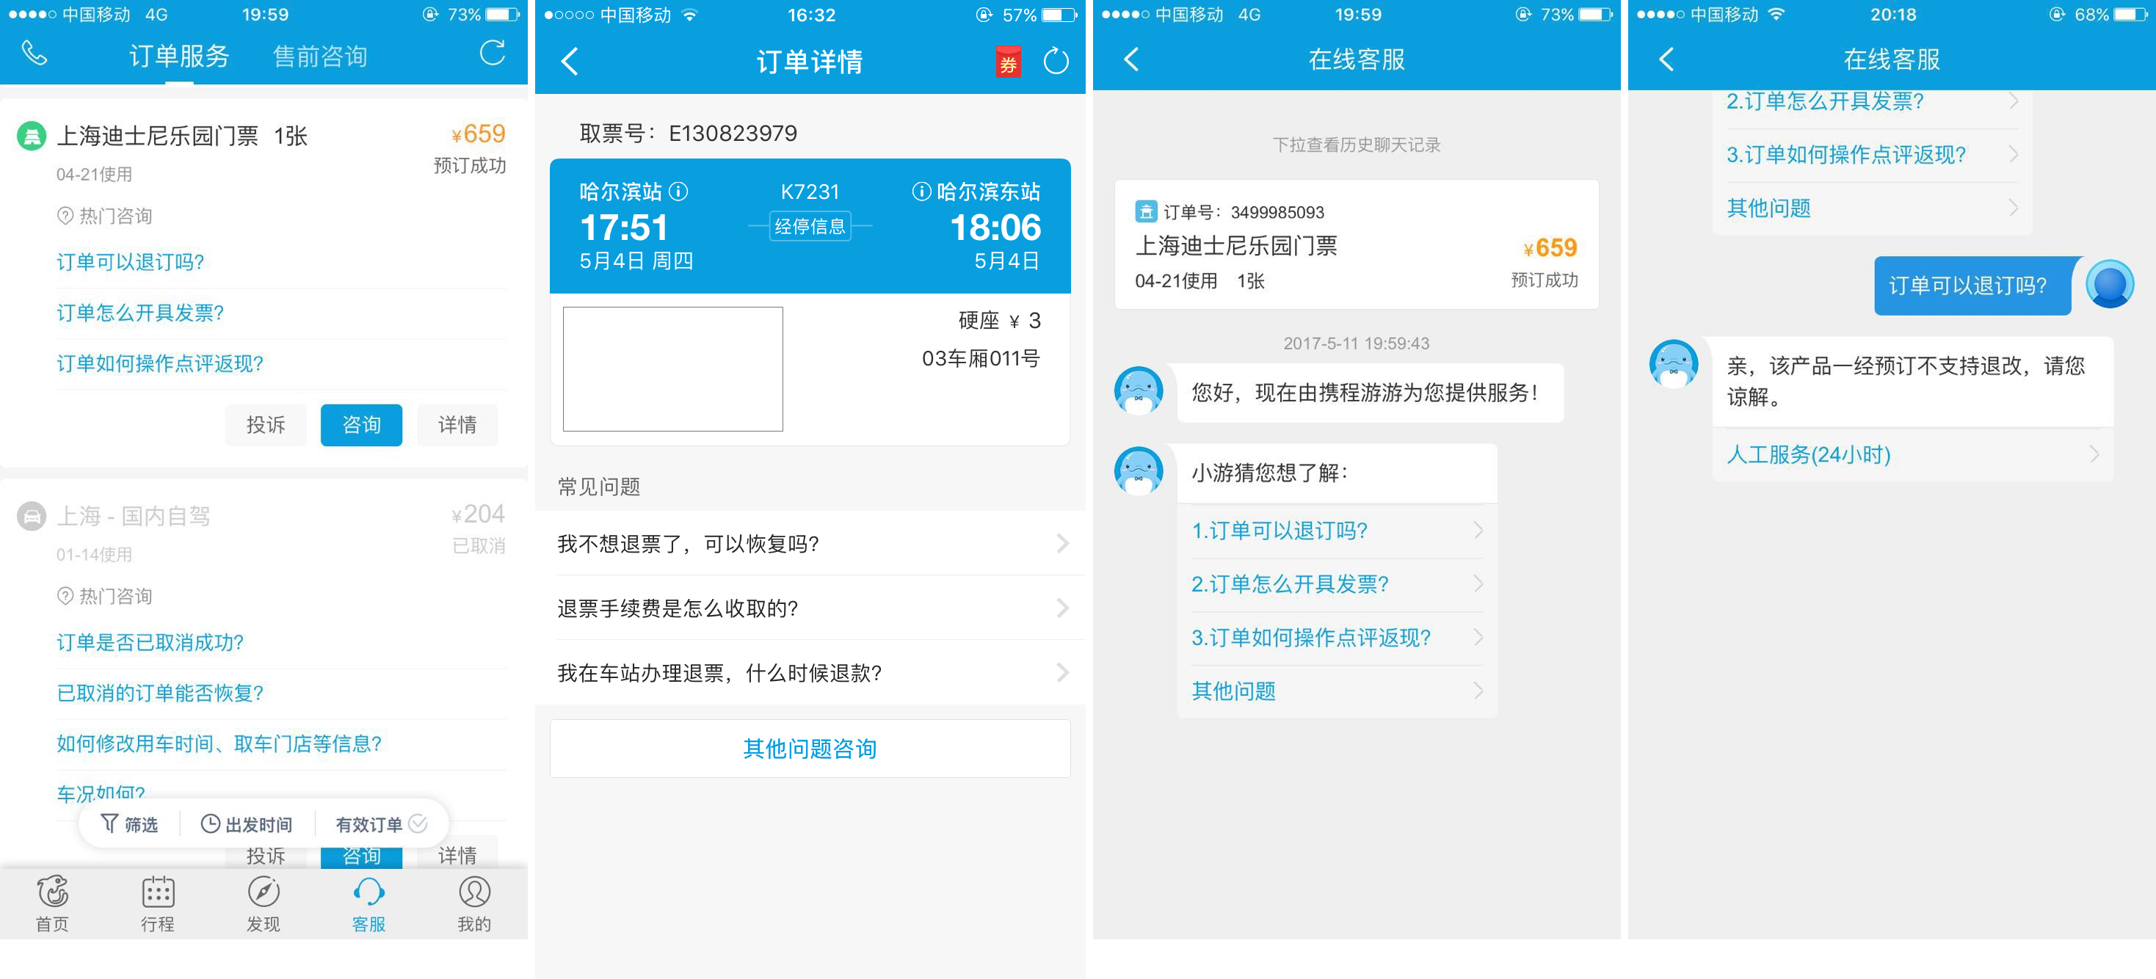Switch to 售前咨询 tab
The width and height of the screenshot is (2156, 979).
coord(320,56)
